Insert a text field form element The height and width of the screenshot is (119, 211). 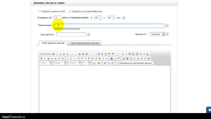coord(130,54)
